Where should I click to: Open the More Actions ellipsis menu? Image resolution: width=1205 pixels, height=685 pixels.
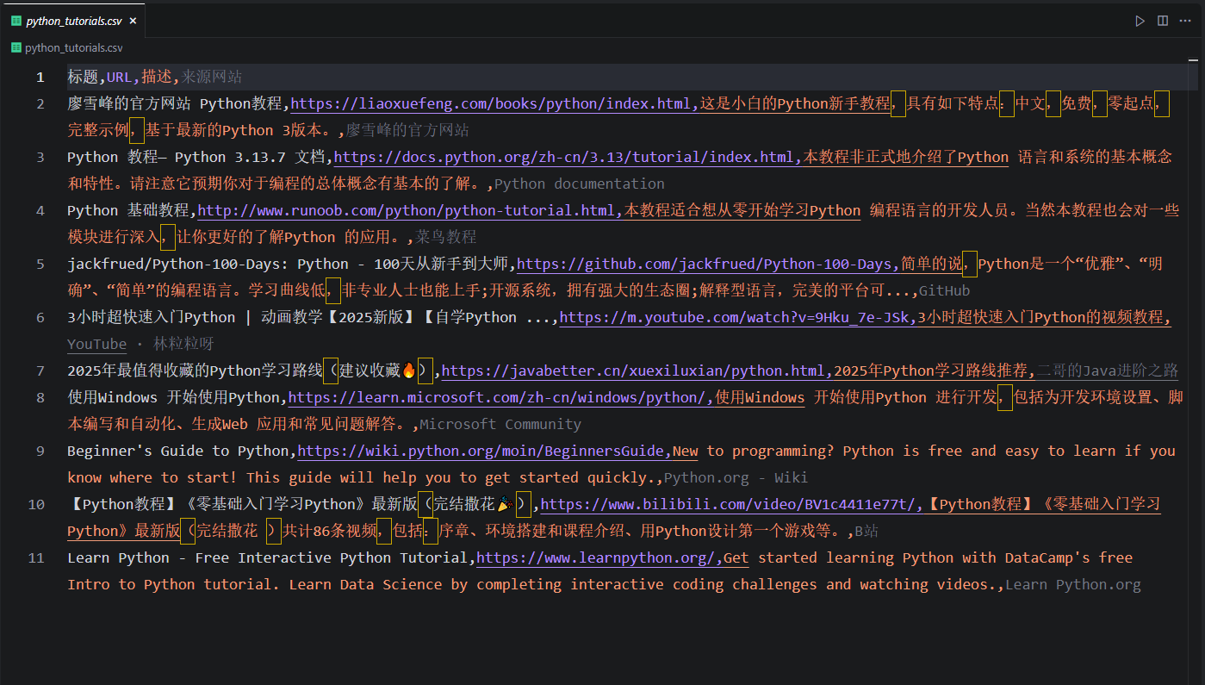[1184, 20]
